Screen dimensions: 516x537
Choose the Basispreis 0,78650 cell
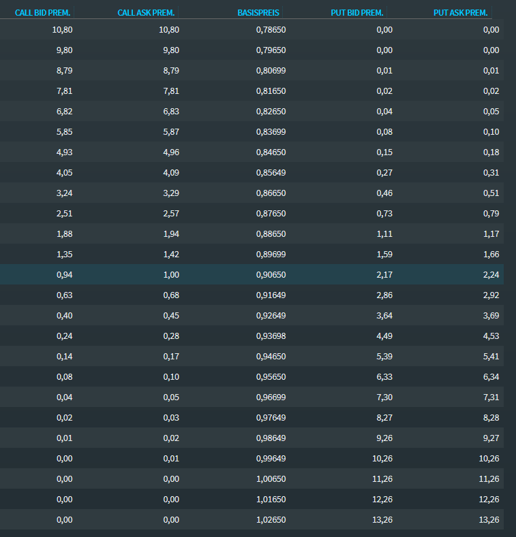click(x=271, y=30)
